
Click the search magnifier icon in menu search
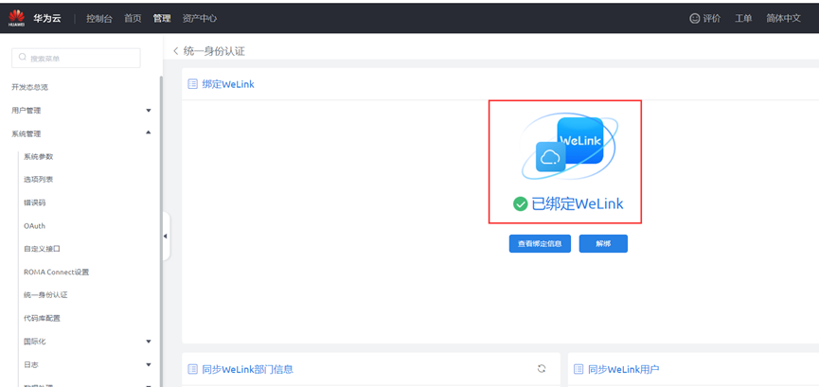coord(23,58)
